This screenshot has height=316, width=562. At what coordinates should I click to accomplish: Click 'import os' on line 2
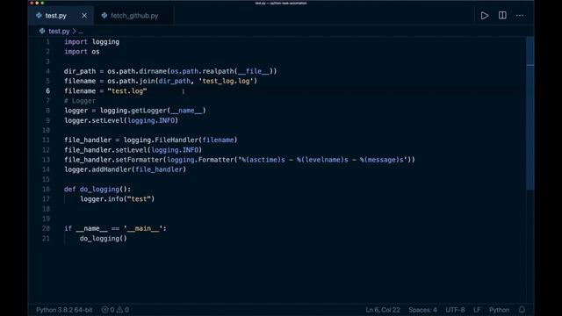[82, 52]
